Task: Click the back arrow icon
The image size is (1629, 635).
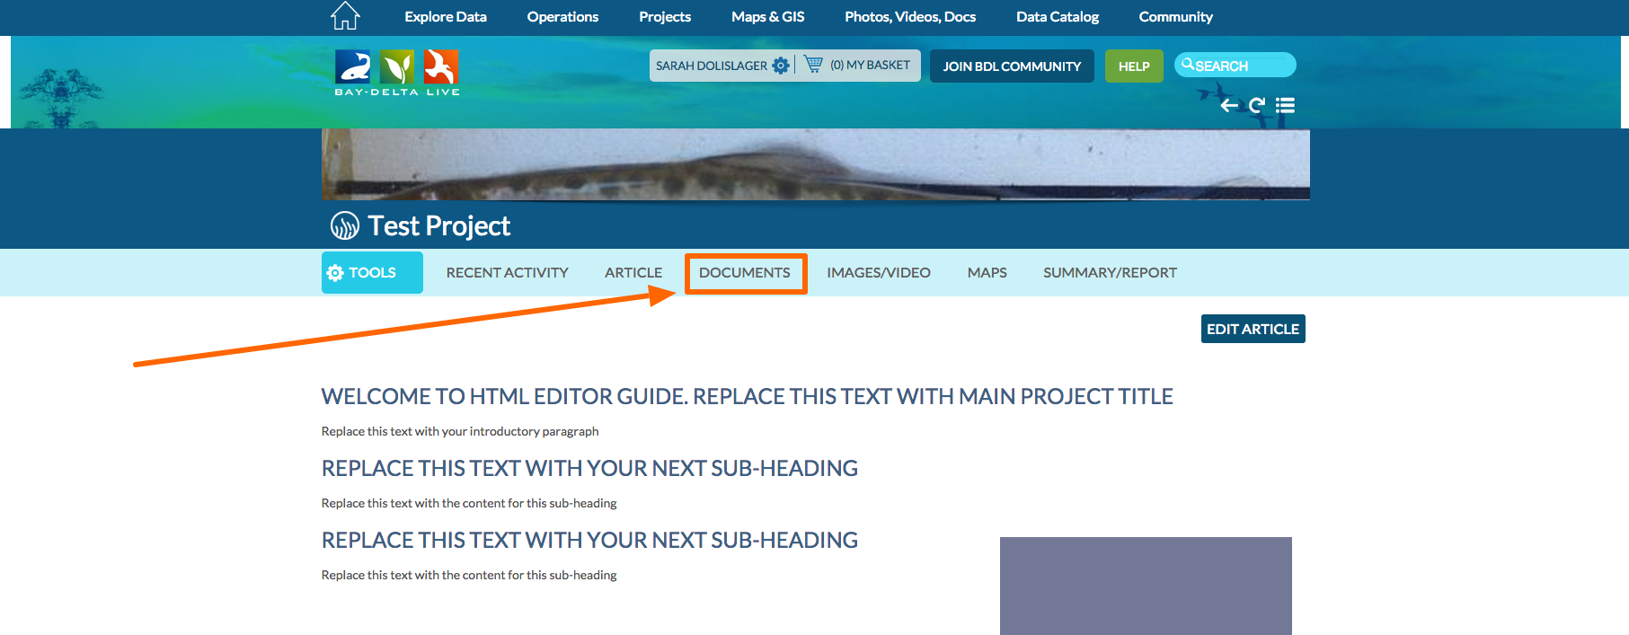Action: (1229, 106)
